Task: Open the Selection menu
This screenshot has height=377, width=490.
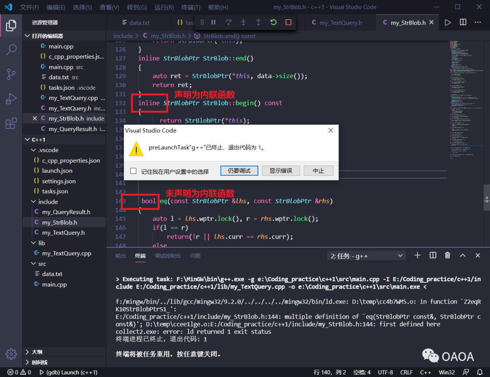Action: [x=83, y=7]
